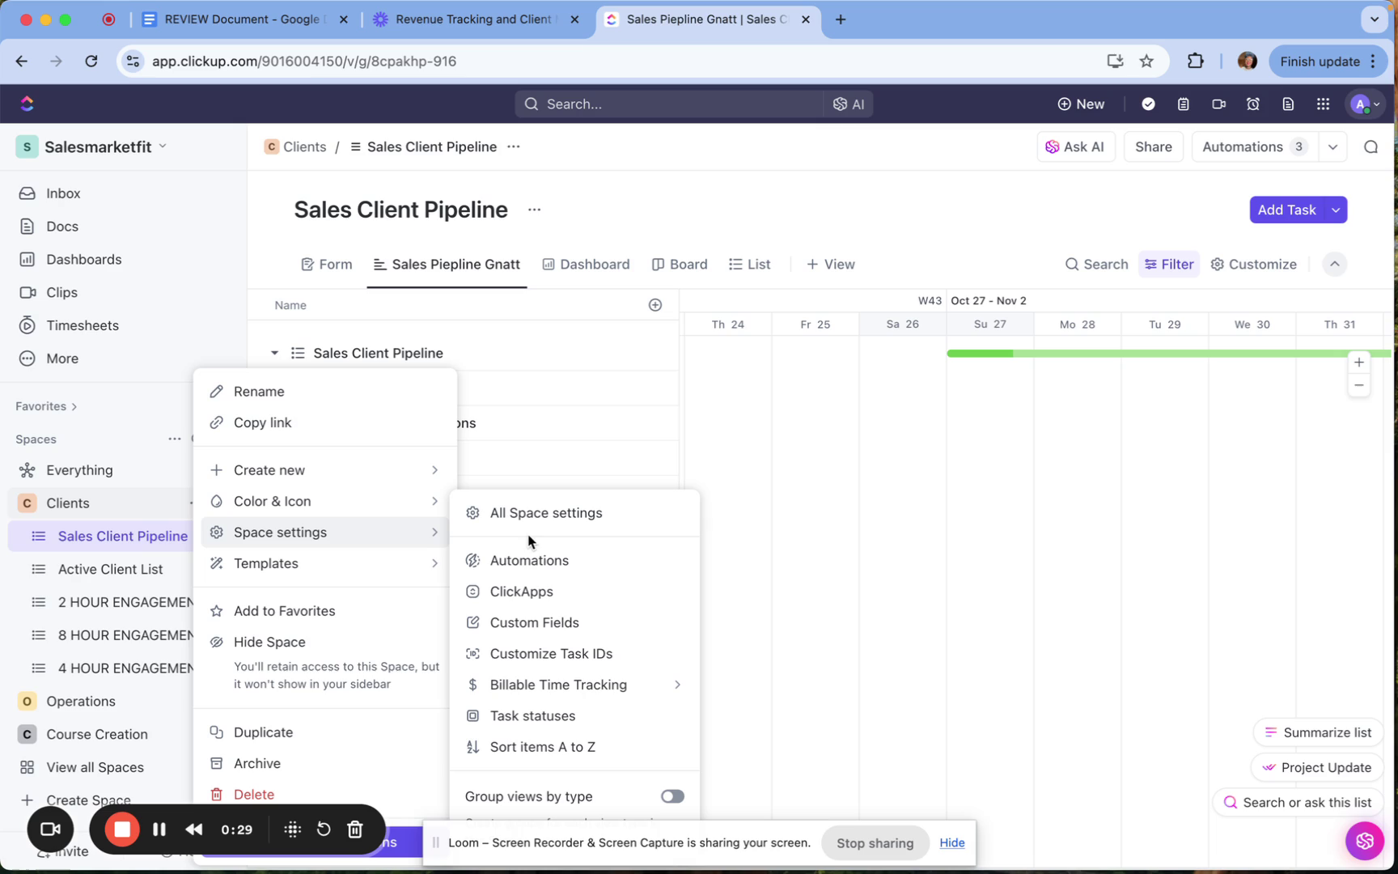Click the record clip camera icon
The width and height of the screenshot is (1398, 874).
[x=1218, y=104]
